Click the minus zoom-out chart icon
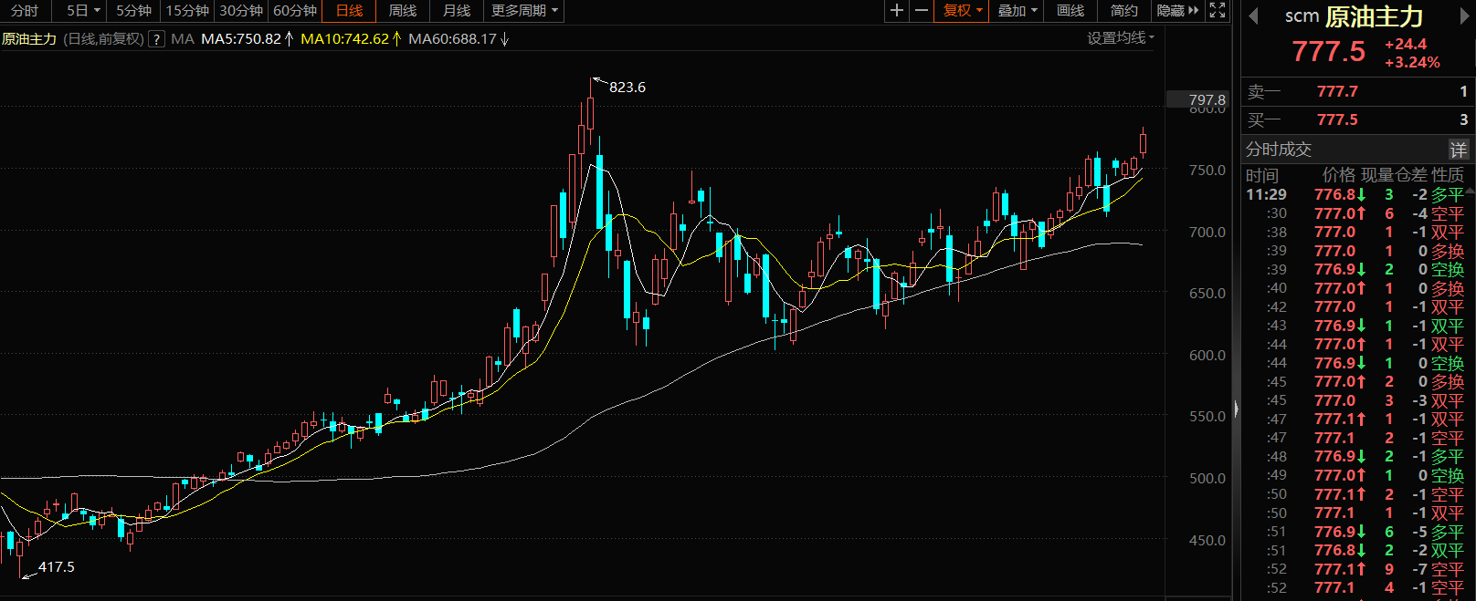 (x=922, y=11)
